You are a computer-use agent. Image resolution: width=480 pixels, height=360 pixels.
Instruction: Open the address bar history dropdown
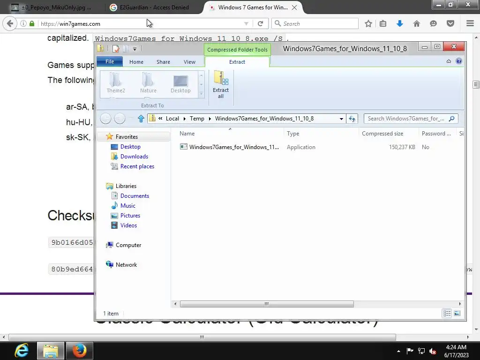[341, 119]
